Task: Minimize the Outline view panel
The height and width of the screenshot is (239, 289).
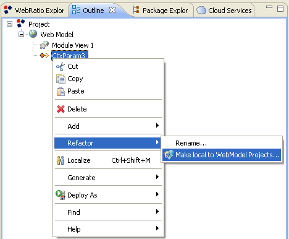Action: (269, 7)
